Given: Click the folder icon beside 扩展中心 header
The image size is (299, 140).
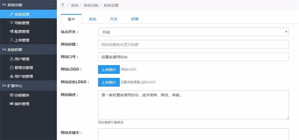Looking at the screenshot, I should tap(4, 86).
